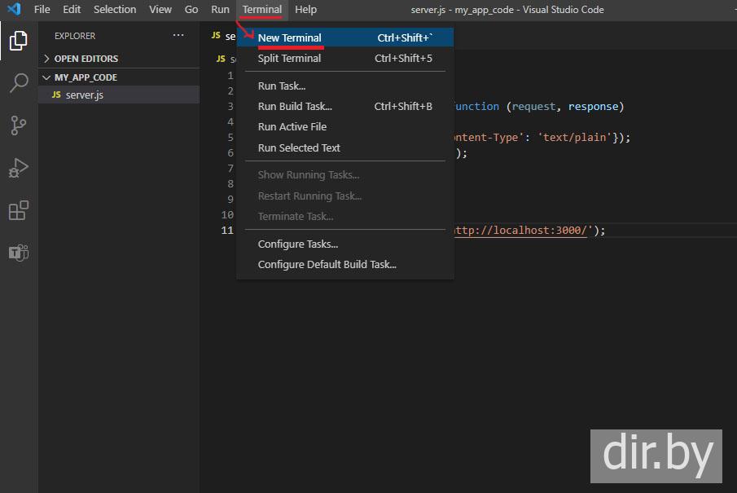Click Configure Tasks... option
The height and width of the screenshot is (493, 737).
pos(298,244)
